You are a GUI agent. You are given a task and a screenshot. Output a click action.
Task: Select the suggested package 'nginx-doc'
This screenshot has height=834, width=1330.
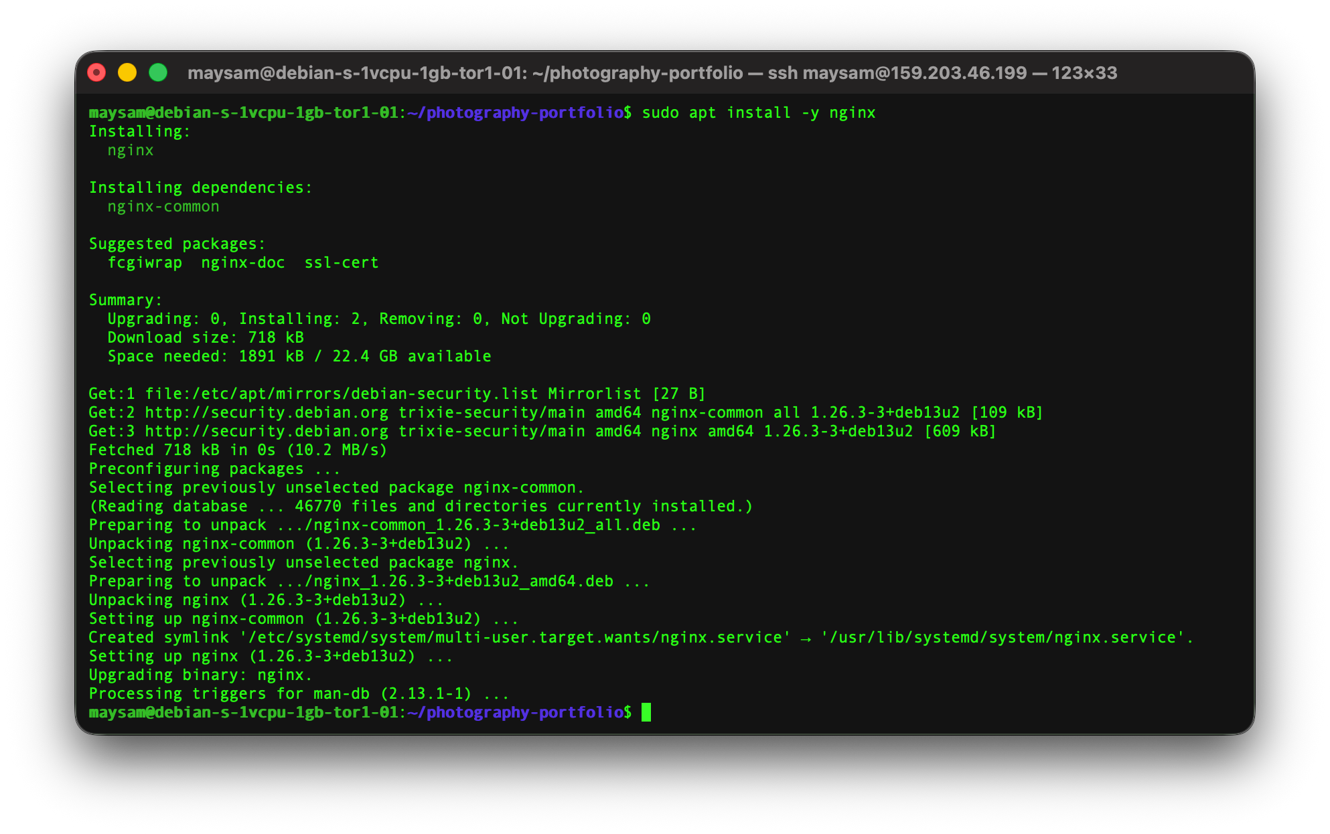pyautogui.click(x=243, y=262)
